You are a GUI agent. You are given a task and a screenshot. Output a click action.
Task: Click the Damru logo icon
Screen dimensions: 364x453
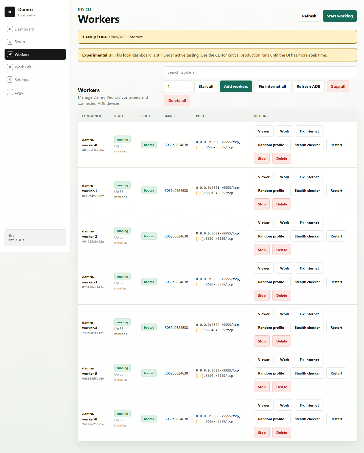[10, 12]
